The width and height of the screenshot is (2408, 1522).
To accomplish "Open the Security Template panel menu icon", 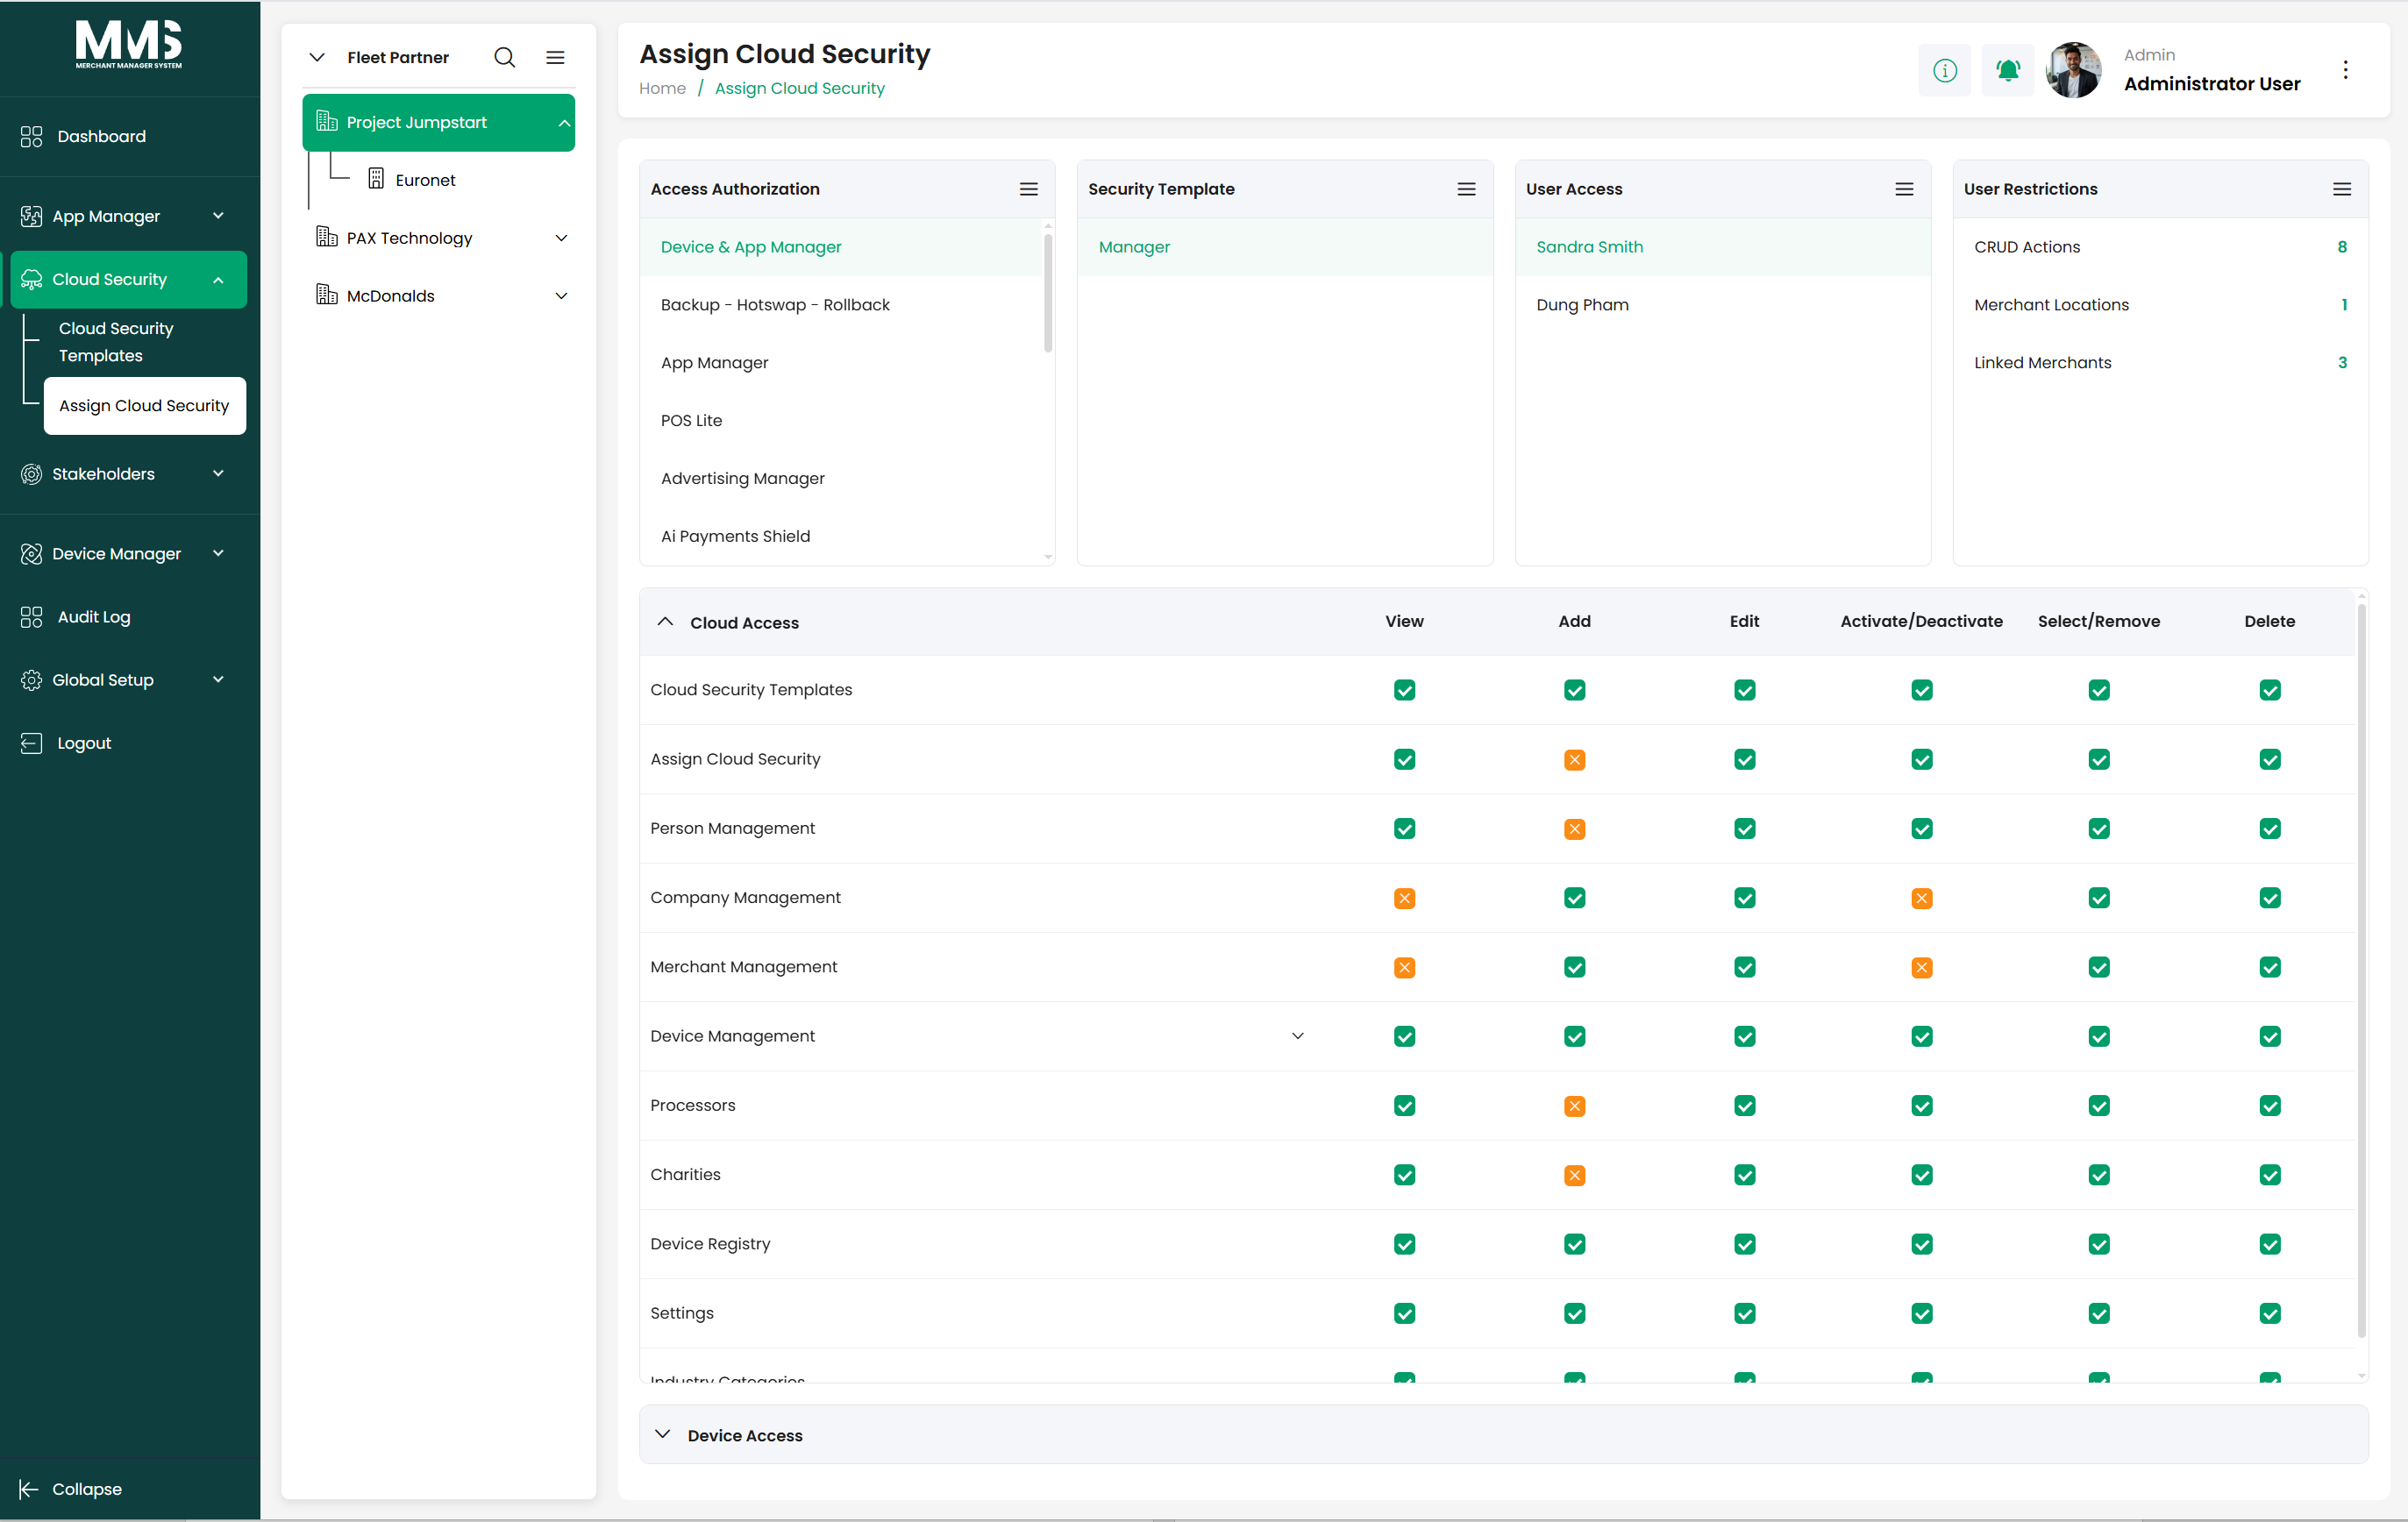I will tap(1467, 189).
